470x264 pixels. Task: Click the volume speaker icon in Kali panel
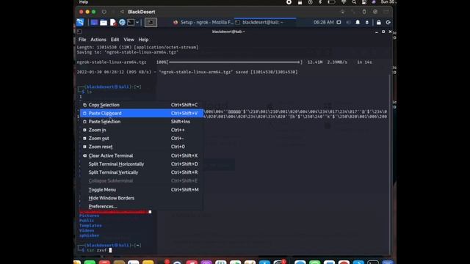pyautogui.click(x=348, y=22)
